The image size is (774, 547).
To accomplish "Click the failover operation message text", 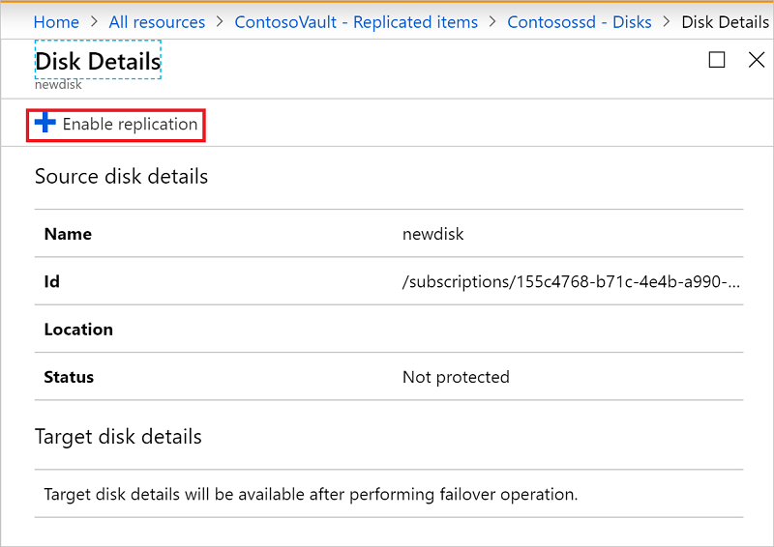I will point(311,494).
